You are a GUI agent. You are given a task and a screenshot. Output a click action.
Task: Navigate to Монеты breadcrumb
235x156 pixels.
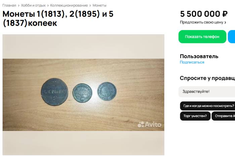click(x=99, y=5)
